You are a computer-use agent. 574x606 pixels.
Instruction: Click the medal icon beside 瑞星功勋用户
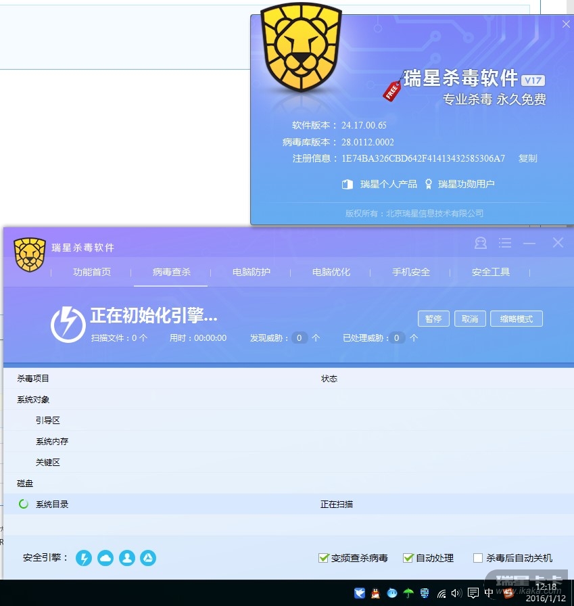click(x=429, y=185)
